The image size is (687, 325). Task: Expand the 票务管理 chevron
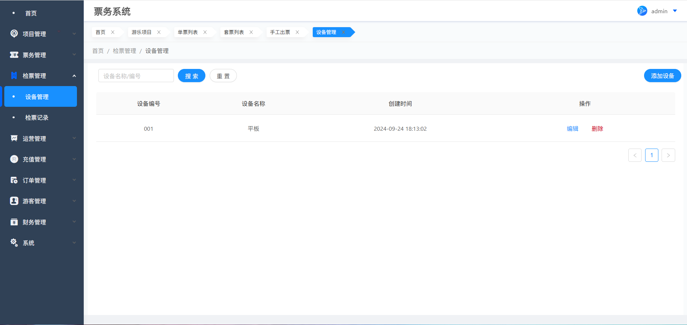coord(74,55)
